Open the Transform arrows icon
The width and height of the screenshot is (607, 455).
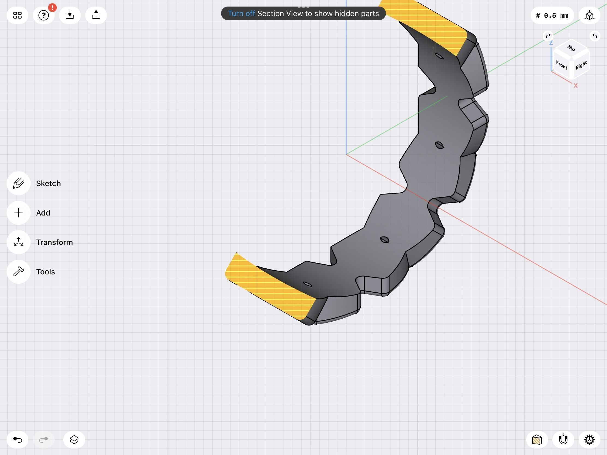tap(18, 242)
